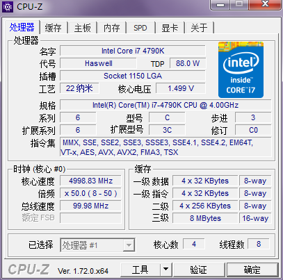The height and width of the screenshot is (280, 283).
Task: Click the specification i7-4790K CPU @ 4.00GHz
Action: coord(165,105)
